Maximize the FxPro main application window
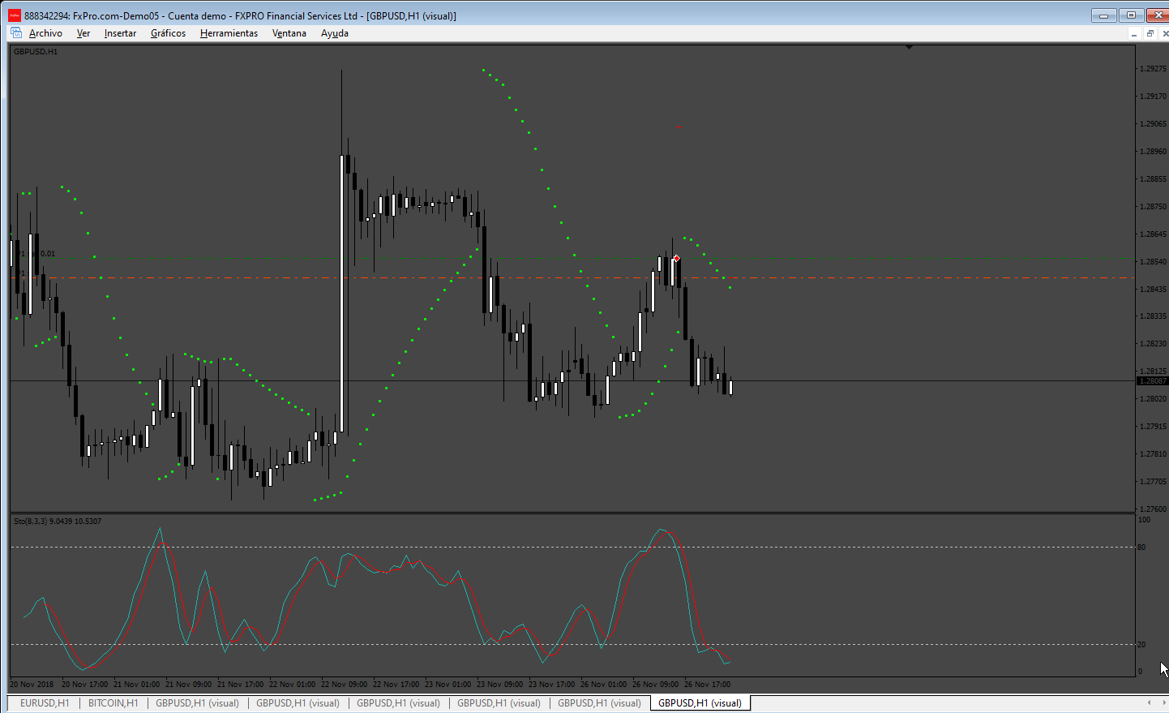Image resolution: width=1169 pixels, height=713 pixels. click(x=1131, y=15)
